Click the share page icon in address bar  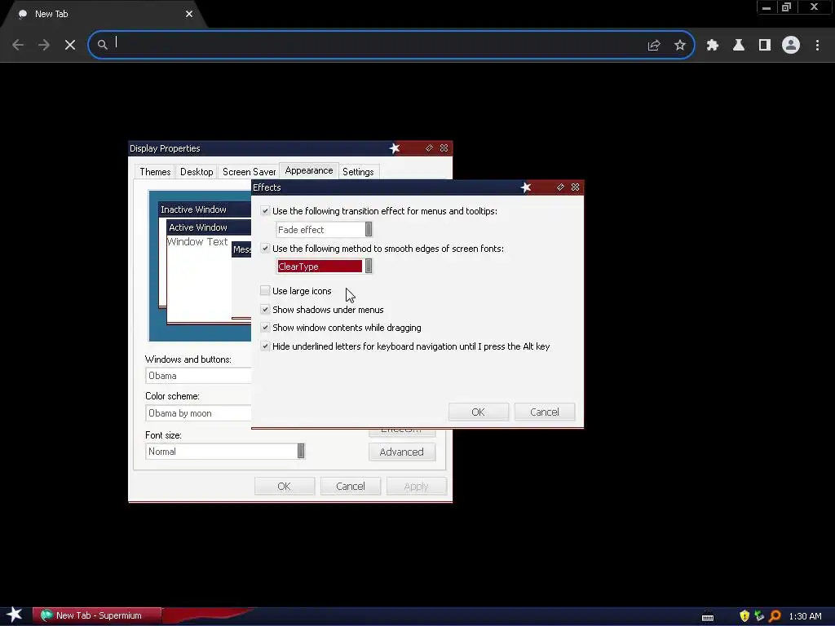click(654, 46)
